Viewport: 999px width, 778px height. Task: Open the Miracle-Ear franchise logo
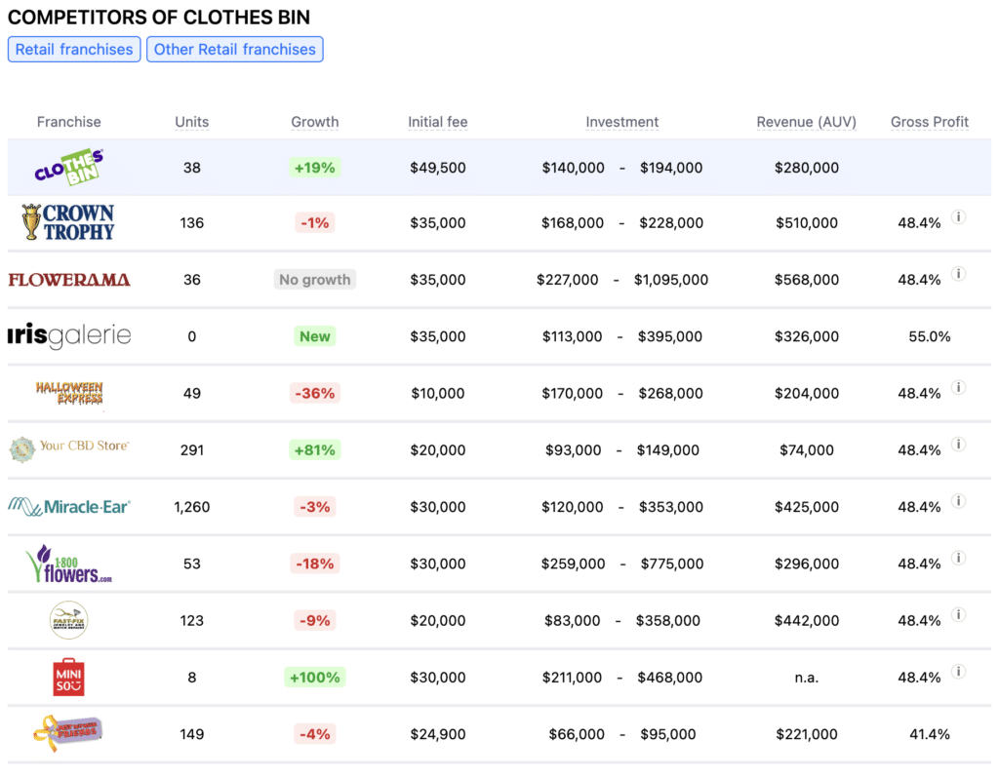click(x=69, y=507)
